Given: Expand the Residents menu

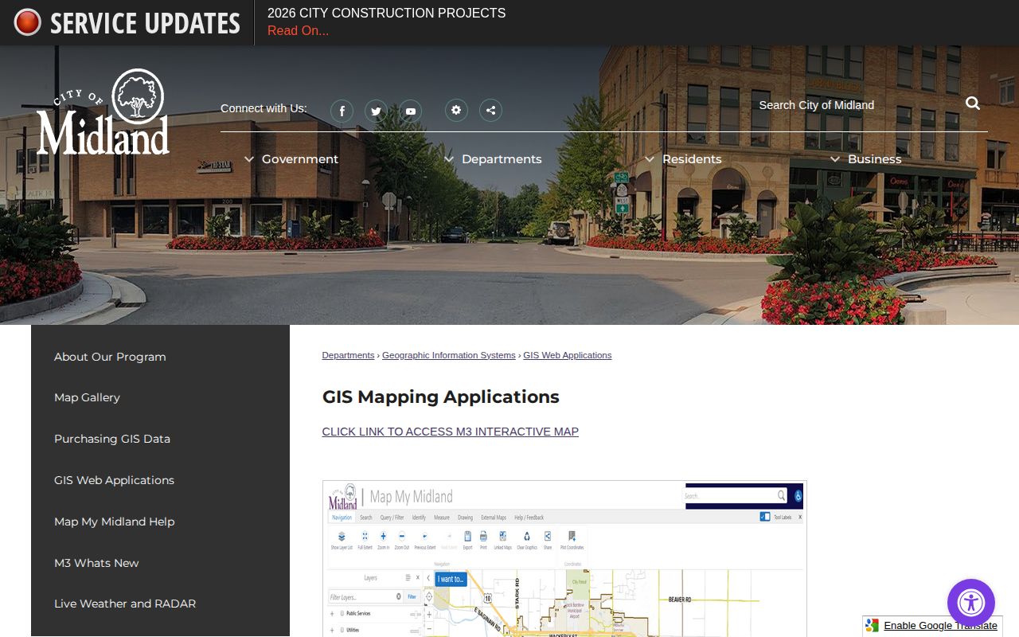Looking at the screenshot, I should pos(683,159).
